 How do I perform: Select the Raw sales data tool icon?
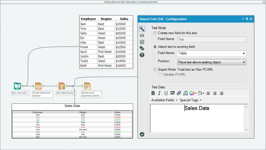click(x=17, y=86)
